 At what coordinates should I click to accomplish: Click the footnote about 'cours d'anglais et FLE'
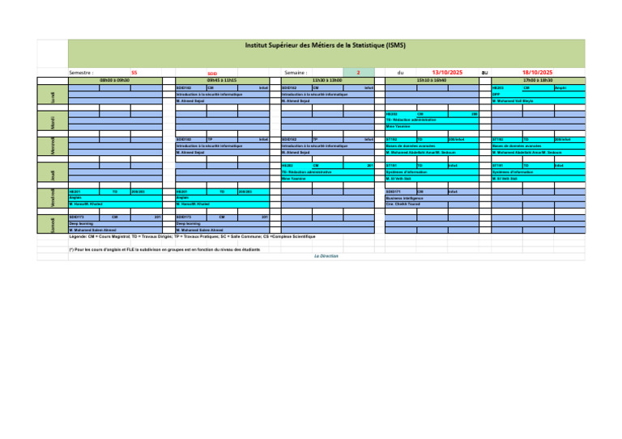[164, 250]
